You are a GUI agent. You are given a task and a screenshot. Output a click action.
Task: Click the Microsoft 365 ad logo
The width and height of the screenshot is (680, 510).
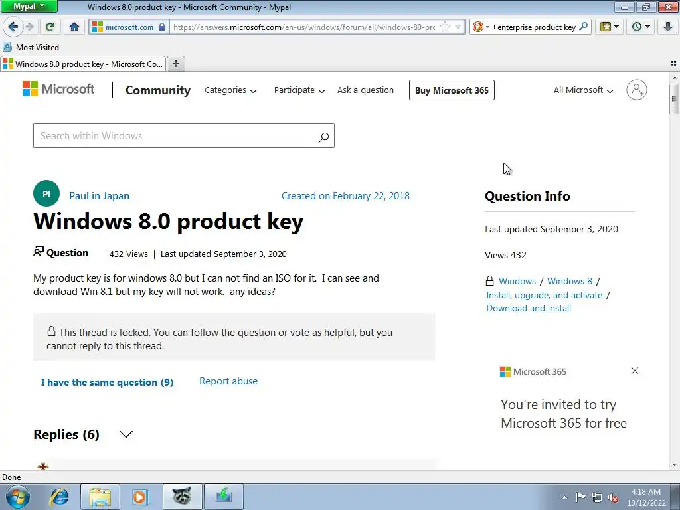(533, 371)
